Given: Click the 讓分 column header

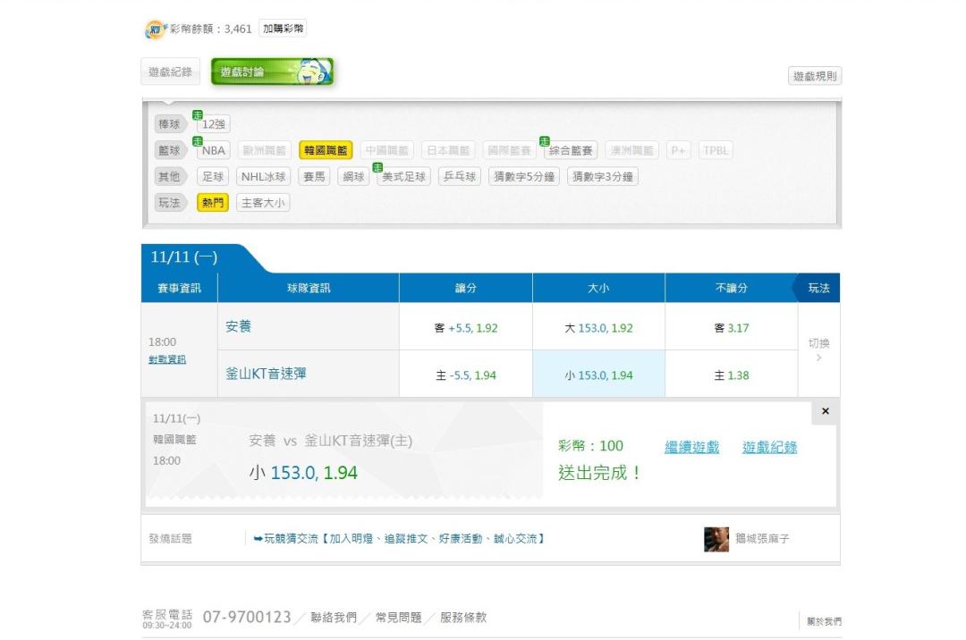Looking at the screenshot, I should coord(466,288).
